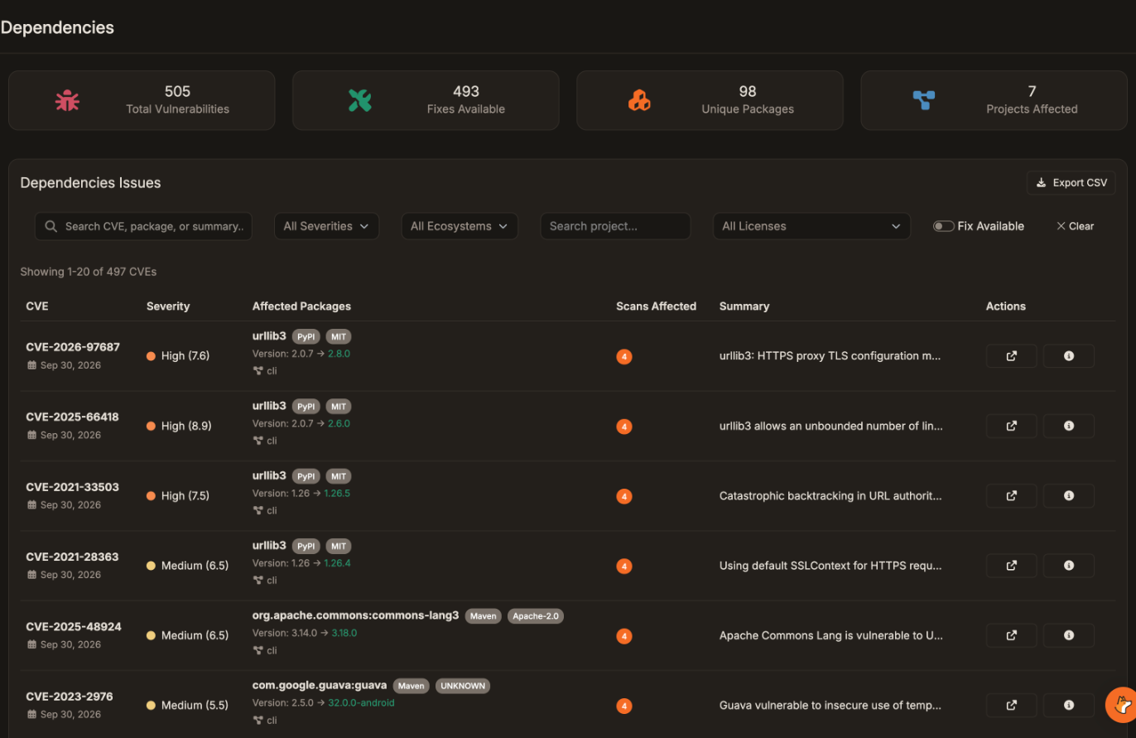The width and height of the screenshot is (1136, 738).
Task: Click scans affected badge for CVE-2021-33503
Action: [624, 497]
